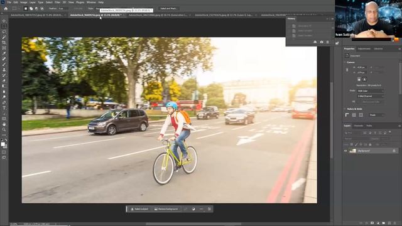Open the color Mode dropdown in Properties
Screen dimensions: 402x226
tap(371, 91)
